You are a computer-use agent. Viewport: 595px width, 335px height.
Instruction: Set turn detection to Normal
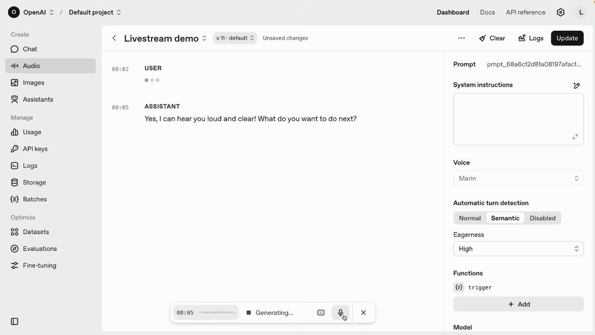pyautogui.click(x=469, y=218)
